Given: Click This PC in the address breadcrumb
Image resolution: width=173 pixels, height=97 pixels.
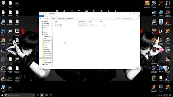Looking at the screenshot, I should pyautogui.click(x=54, y=19).
